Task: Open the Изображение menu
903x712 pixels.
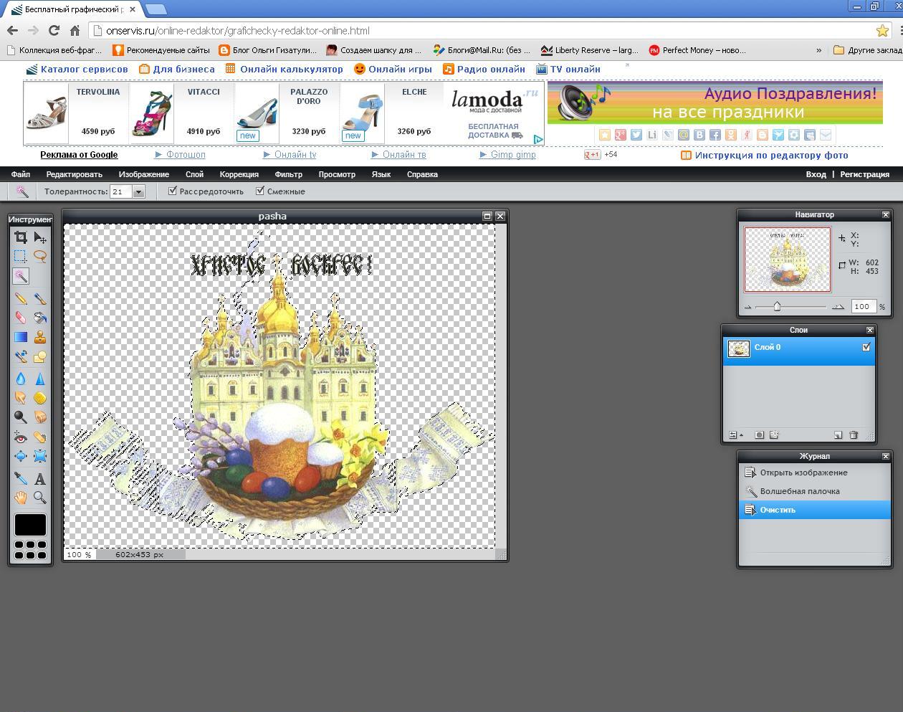Action: 144,174
